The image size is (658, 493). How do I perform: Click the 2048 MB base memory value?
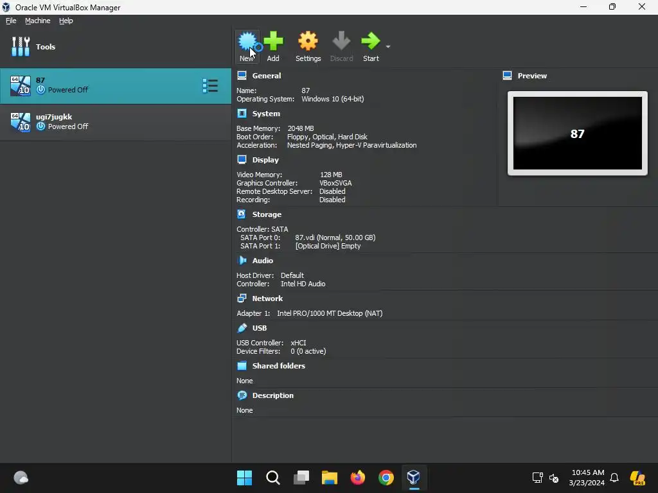click(x=301, y=128)
